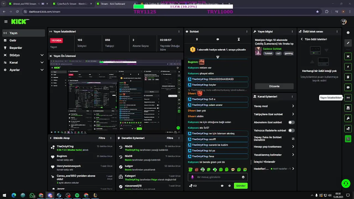Toggle the note icon in right toolbar

click(348, 77)
